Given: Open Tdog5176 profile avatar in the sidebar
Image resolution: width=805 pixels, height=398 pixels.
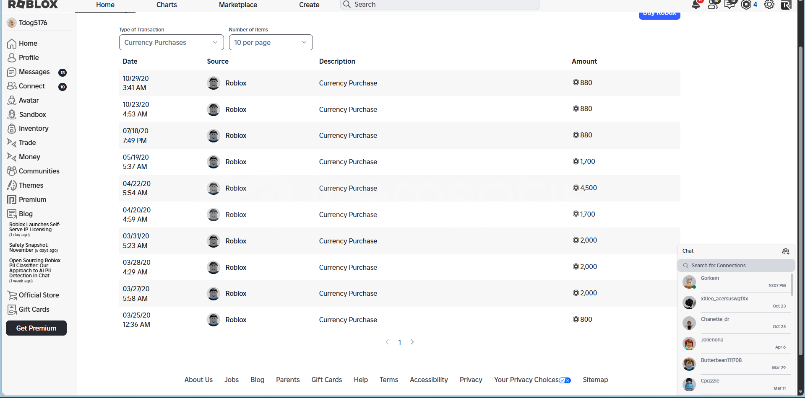Looking at the screenshot, I should [x=11, y=23].
